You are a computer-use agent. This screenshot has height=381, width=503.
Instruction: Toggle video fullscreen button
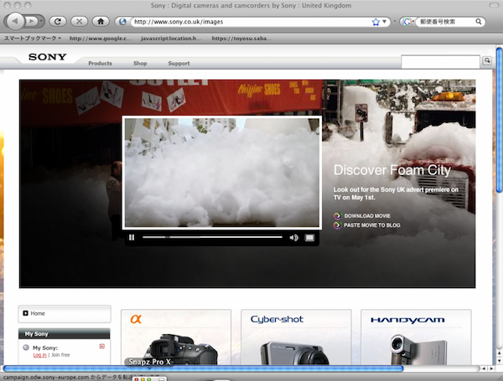pos(309,238)
